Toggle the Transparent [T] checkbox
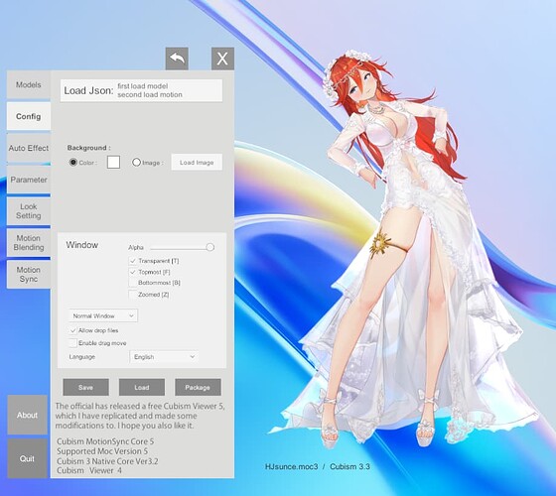This screenshot has height=496, width=556. click(133, 261)
